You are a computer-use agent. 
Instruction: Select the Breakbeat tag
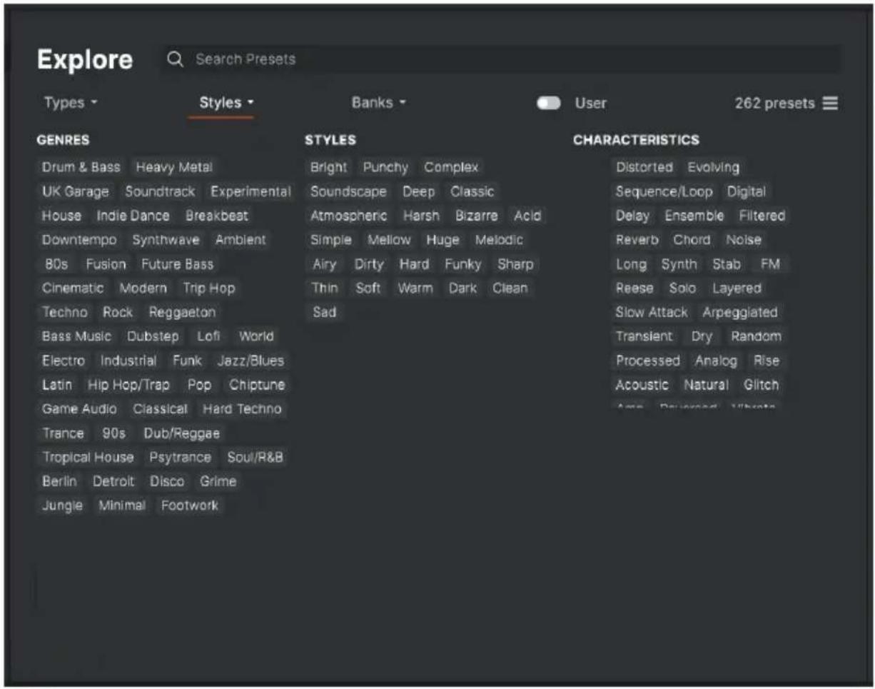coord(217,216)
